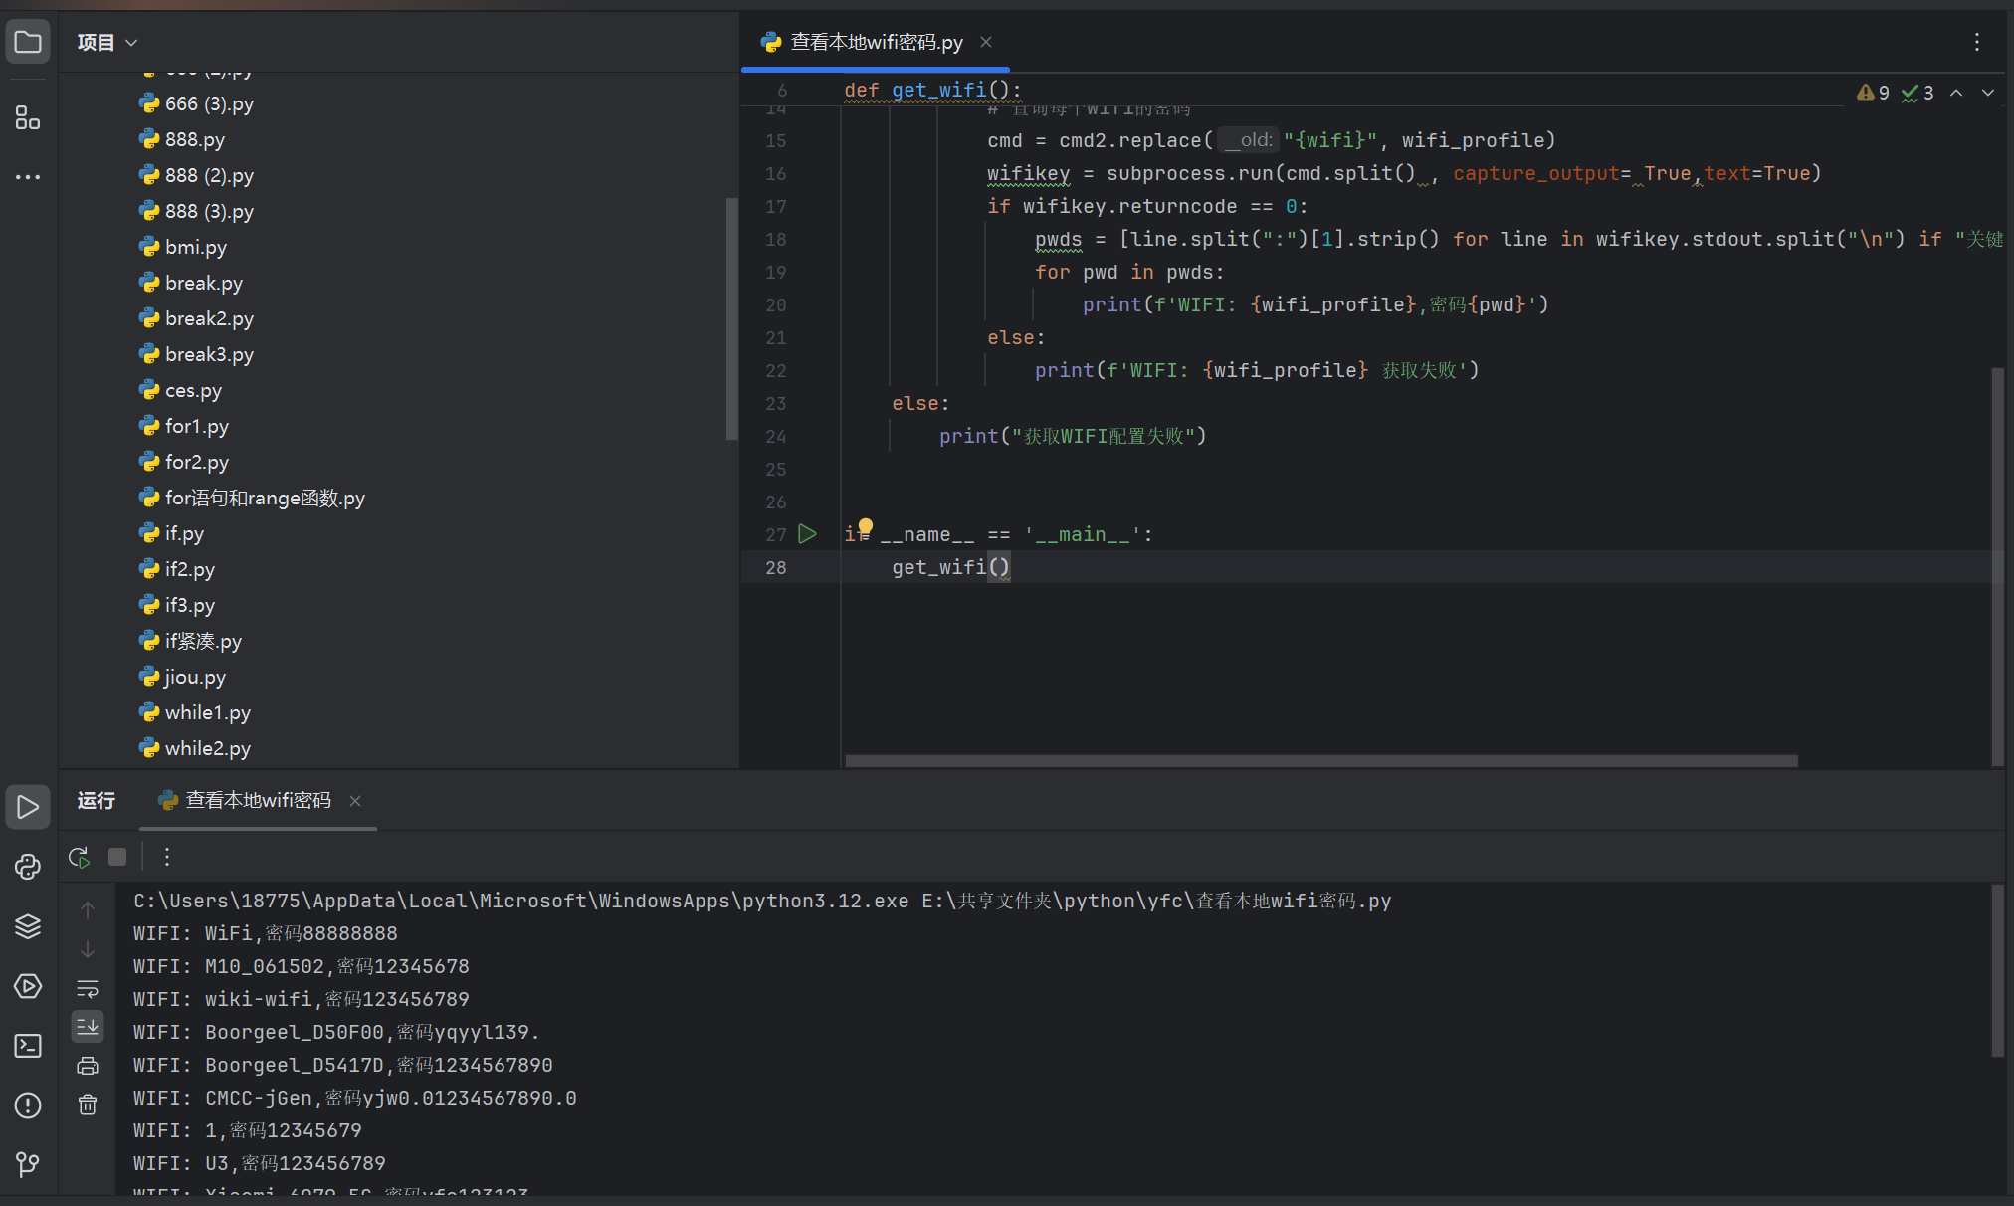This screenshot has width=2014, height=1206.
Task: Toggle scroll to end of output
Action: tap(88, 1026)
